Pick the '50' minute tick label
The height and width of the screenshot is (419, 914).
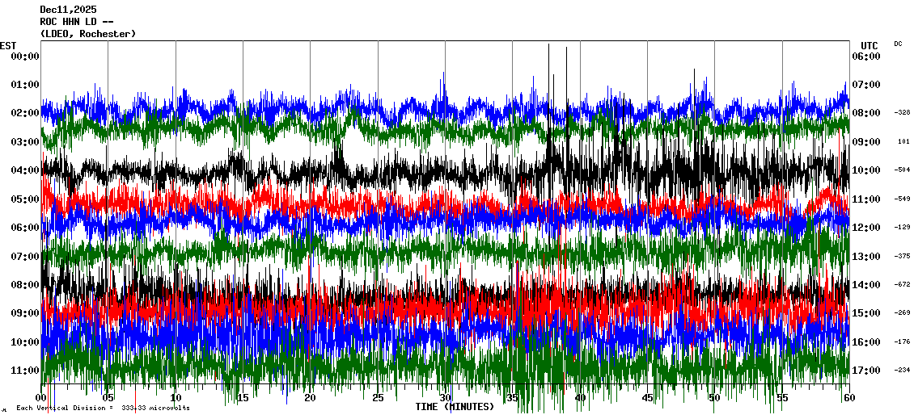click(x=715, y=397)
